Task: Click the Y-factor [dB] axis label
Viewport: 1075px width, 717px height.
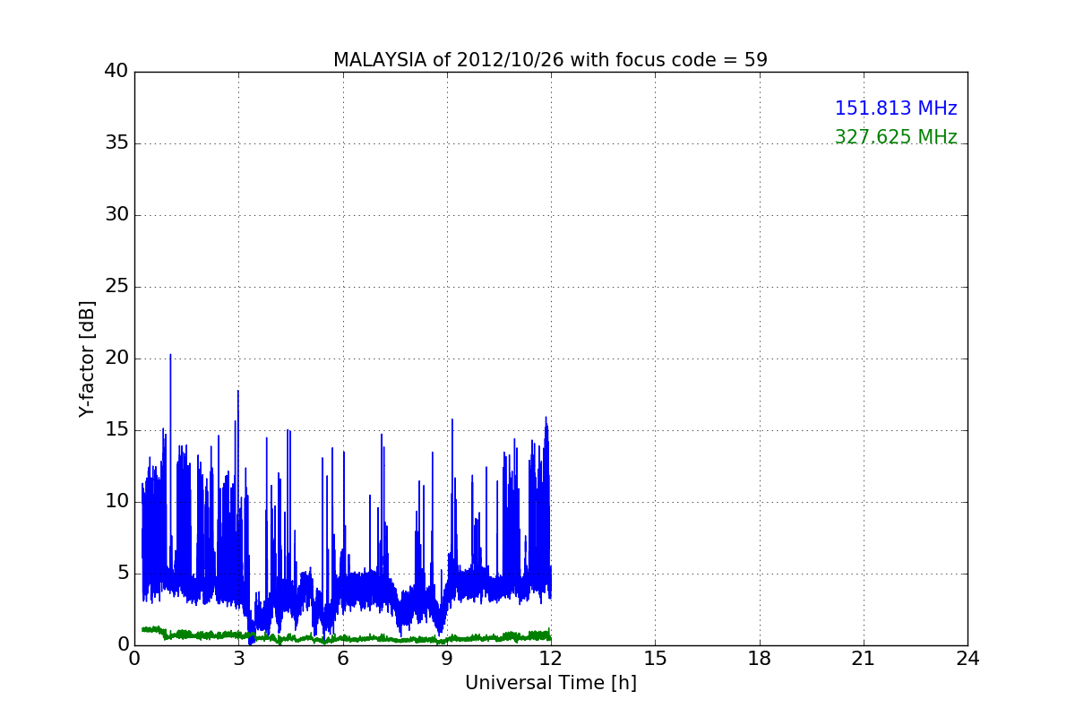Action: coord(87,358)
